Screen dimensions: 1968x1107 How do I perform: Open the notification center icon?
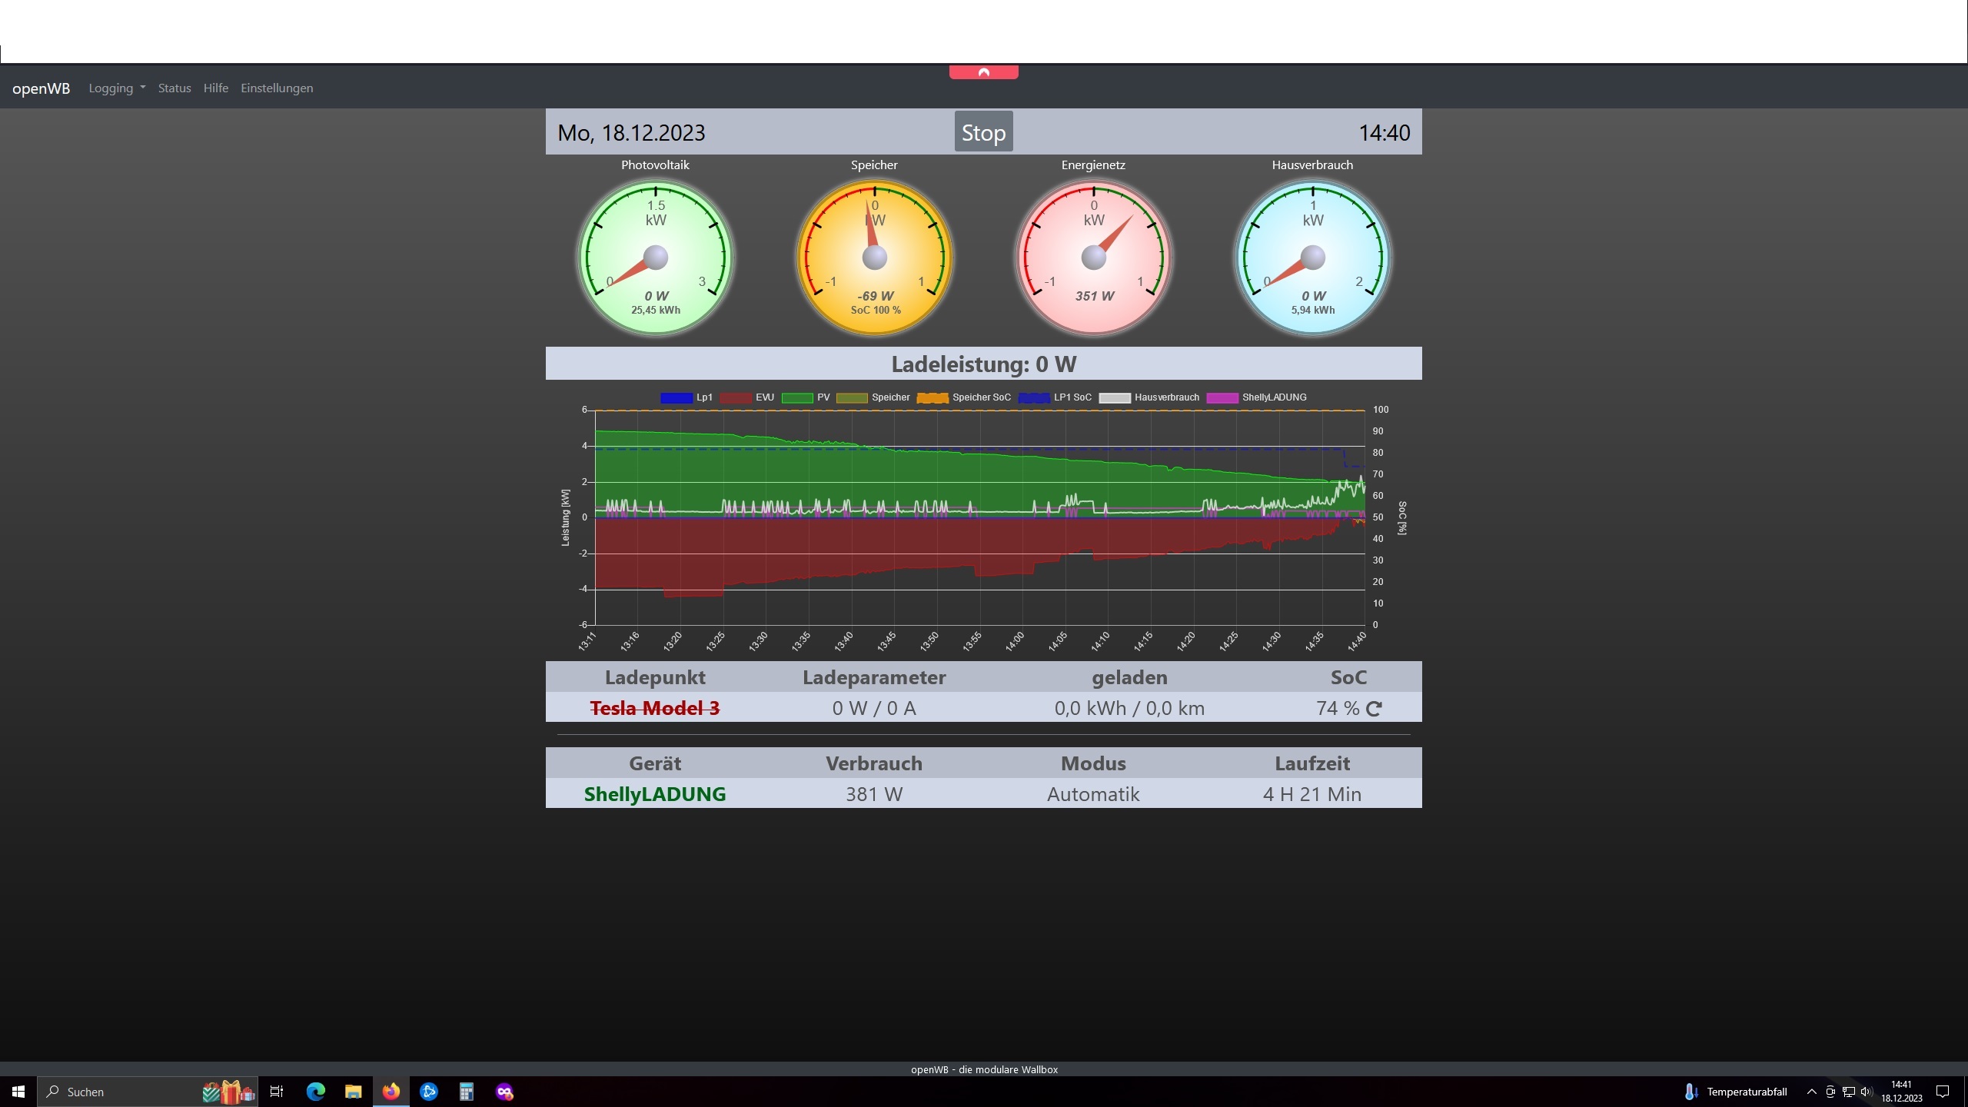click(1943, 1092)
